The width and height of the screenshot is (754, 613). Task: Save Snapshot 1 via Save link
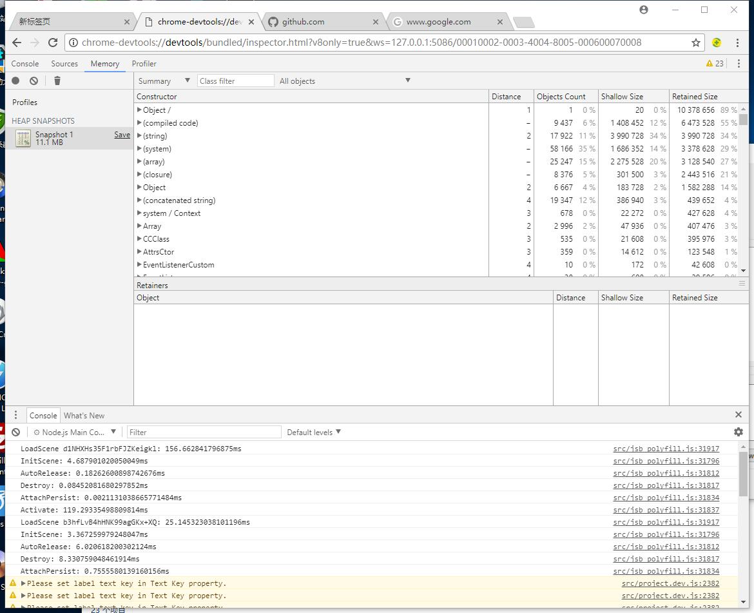pyautogui.click(x=122, y=135)
